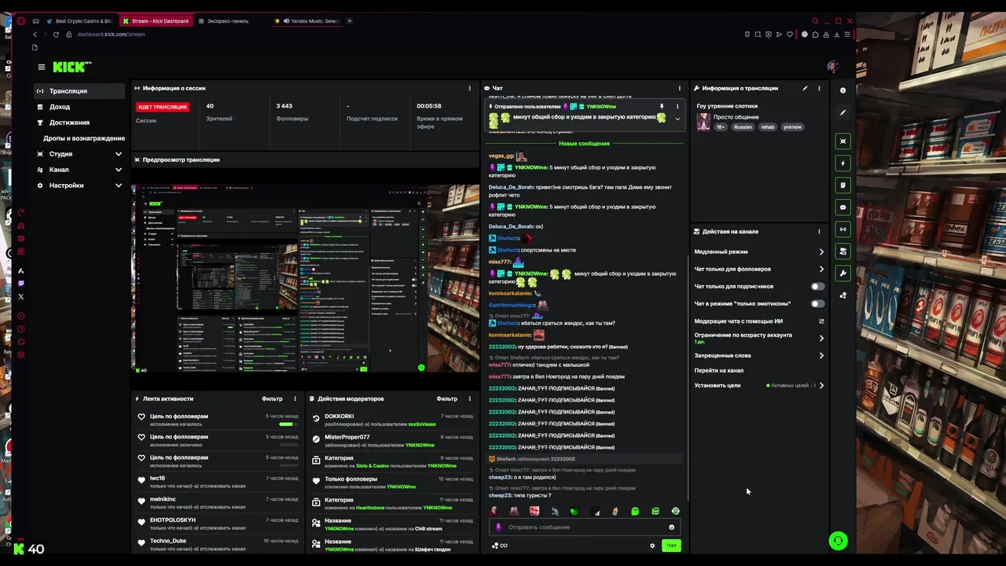
Task: Switch to the Yandex Music browser tab
Action: pyautogui.click(x=307, y=21)
